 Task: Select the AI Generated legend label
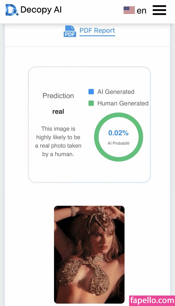116,92
